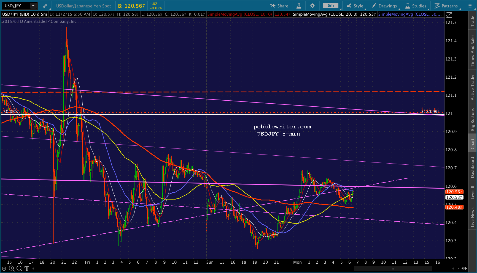Viewport: 477px width, 273px height.
Task: Click the symbol link paperclip icon
Action: pyautogui.click(x=45, y=6)
